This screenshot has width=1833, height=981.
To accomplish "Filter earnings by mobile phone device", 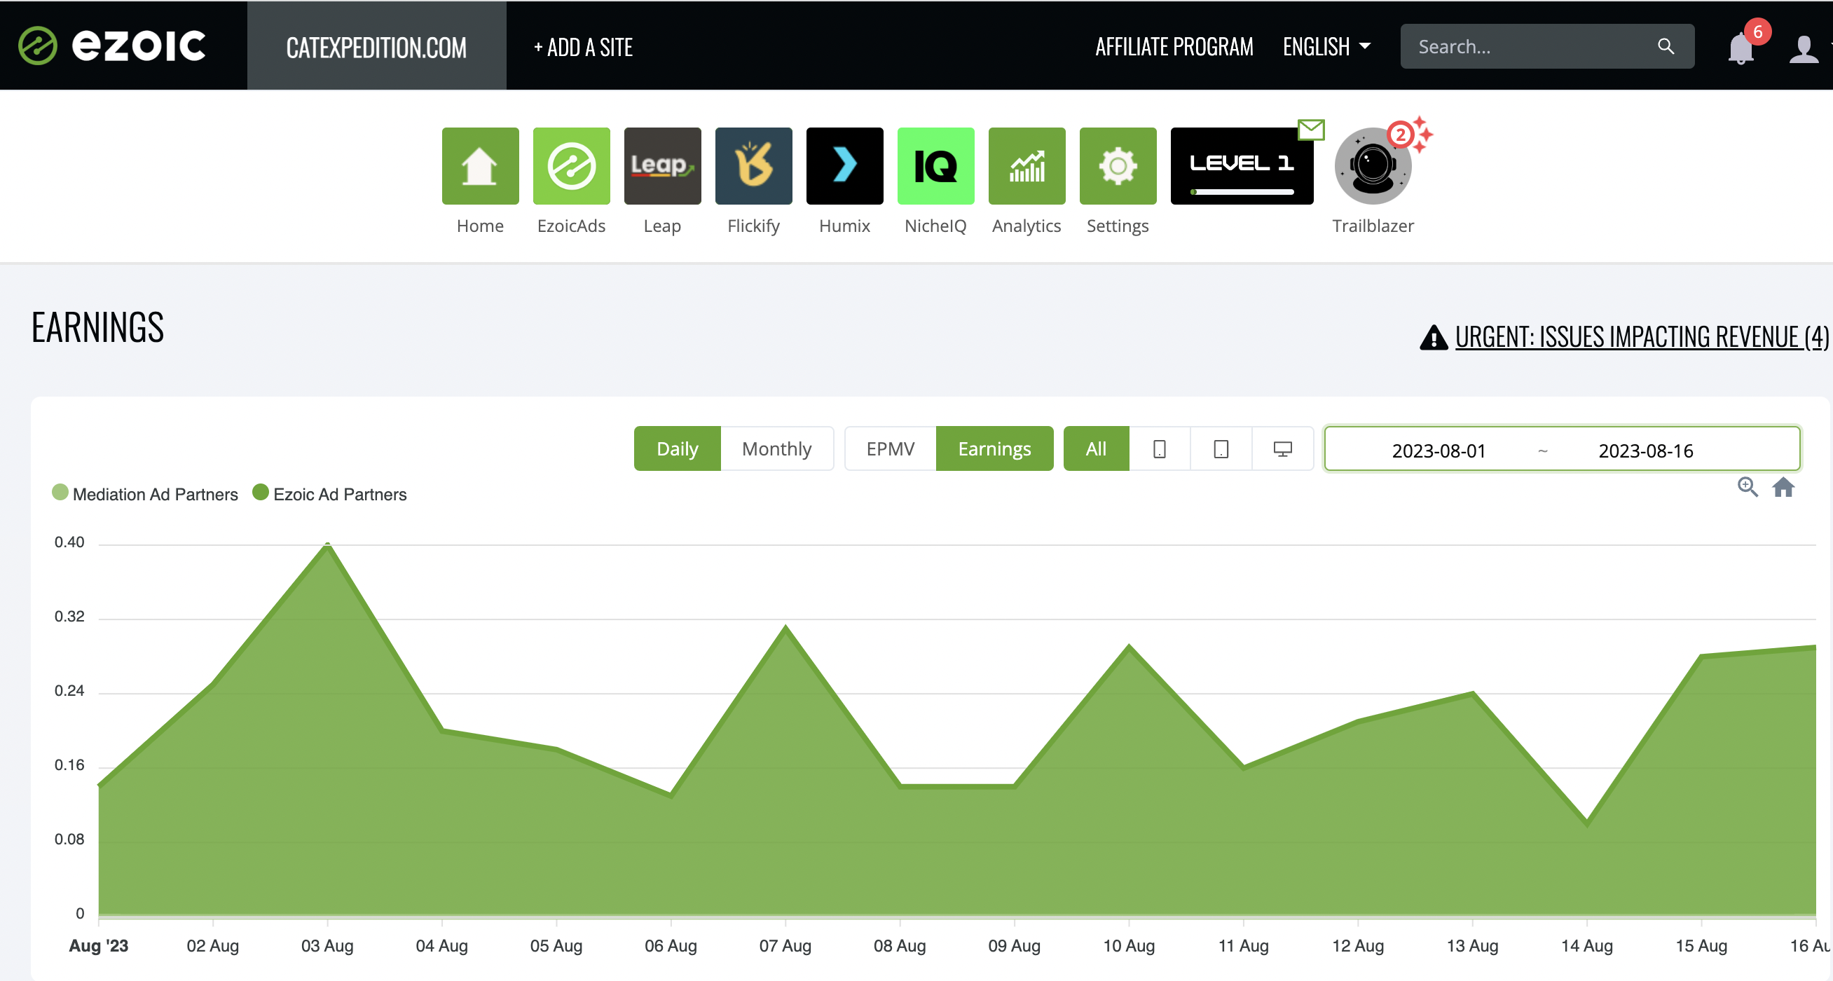I will click(1159, 449).
